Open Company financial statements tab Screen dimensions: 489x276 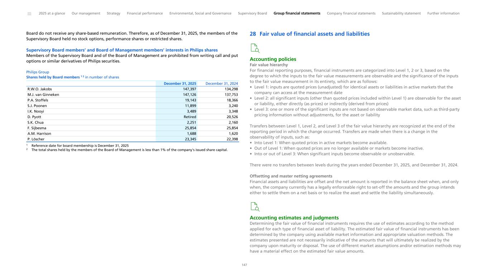(351, 14)
